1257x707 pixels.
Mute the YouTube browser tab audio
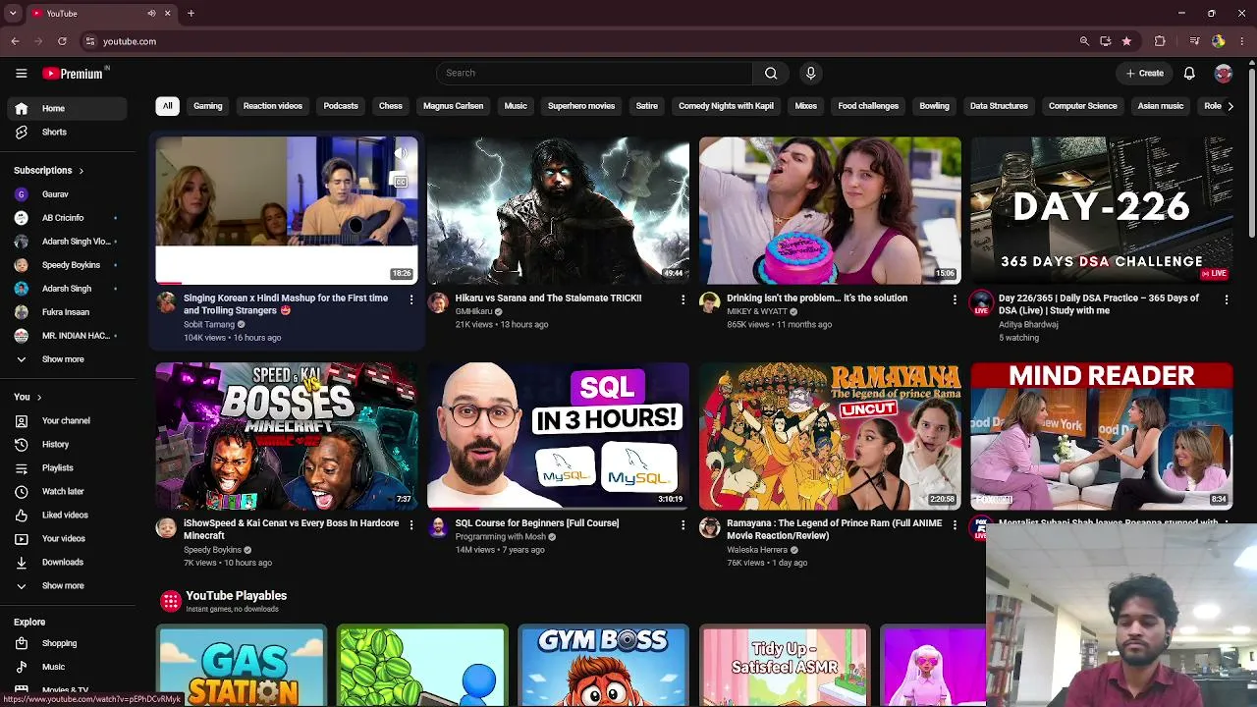(151, 14)
